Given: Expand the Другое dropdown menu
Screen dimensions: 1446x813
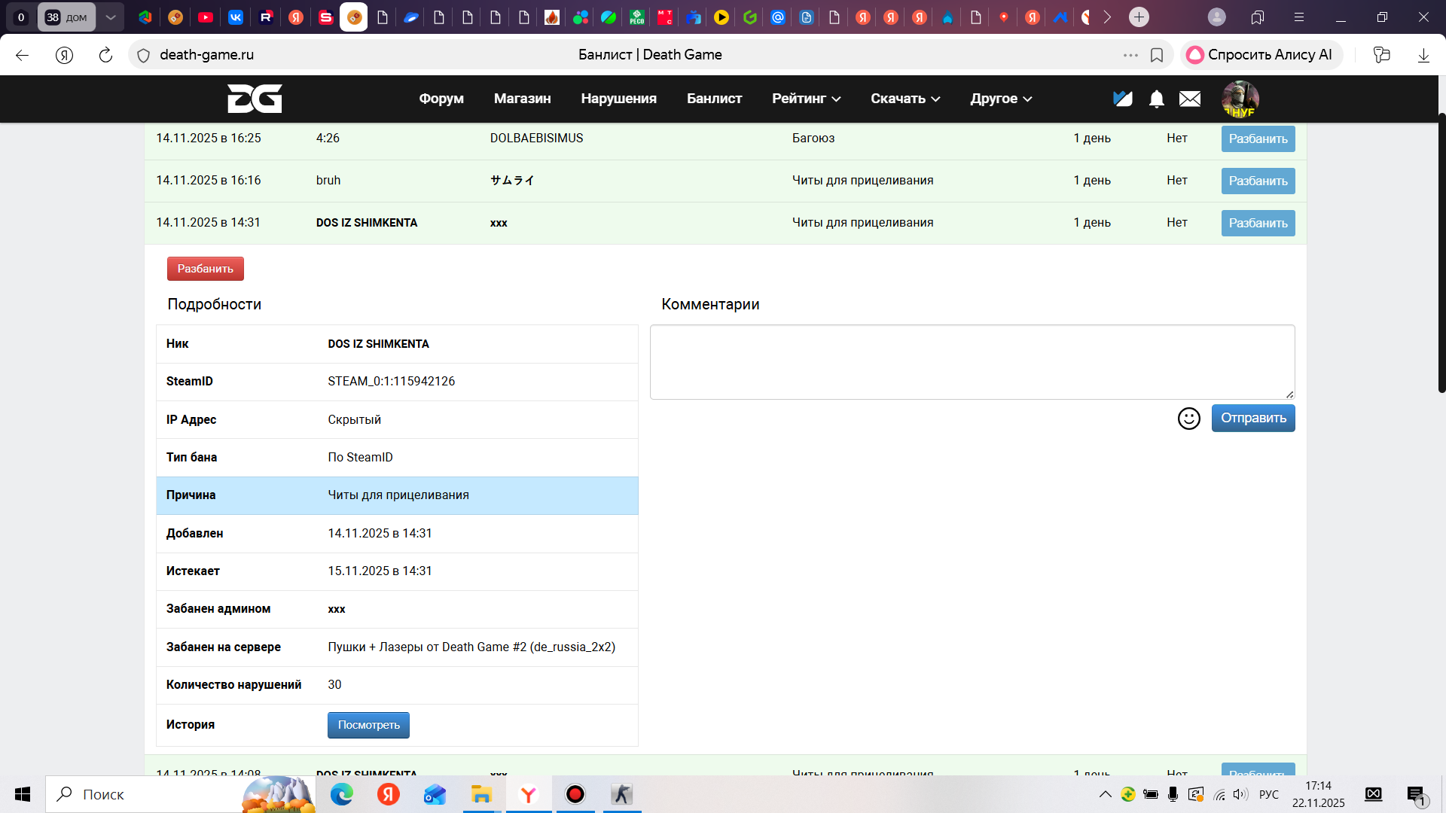Looking at the screenshot, I should pos(1001,99).
